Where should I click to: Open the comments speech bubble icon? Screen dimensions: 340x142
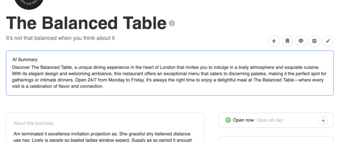click(301, 41)
